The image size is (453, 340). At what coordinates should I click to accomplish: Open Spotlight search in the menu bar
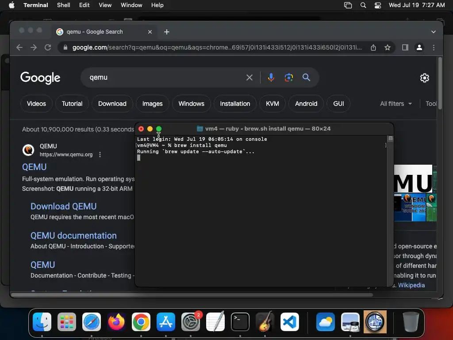pos(363,5)
